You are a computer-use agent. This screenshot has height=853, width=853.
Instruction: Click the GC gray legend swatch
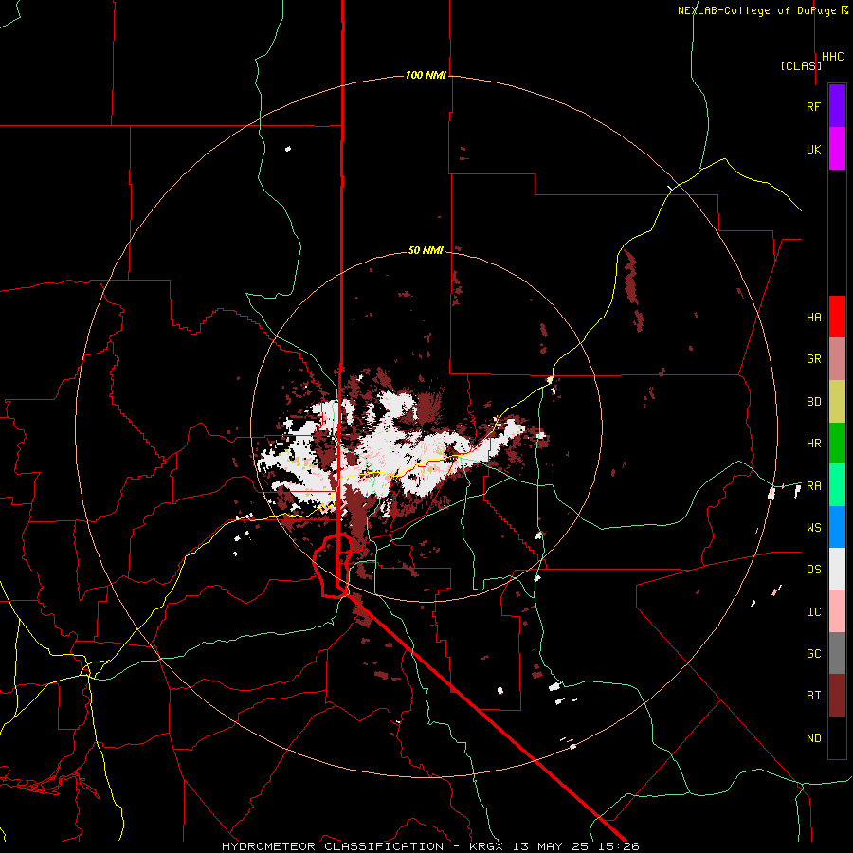837,653
